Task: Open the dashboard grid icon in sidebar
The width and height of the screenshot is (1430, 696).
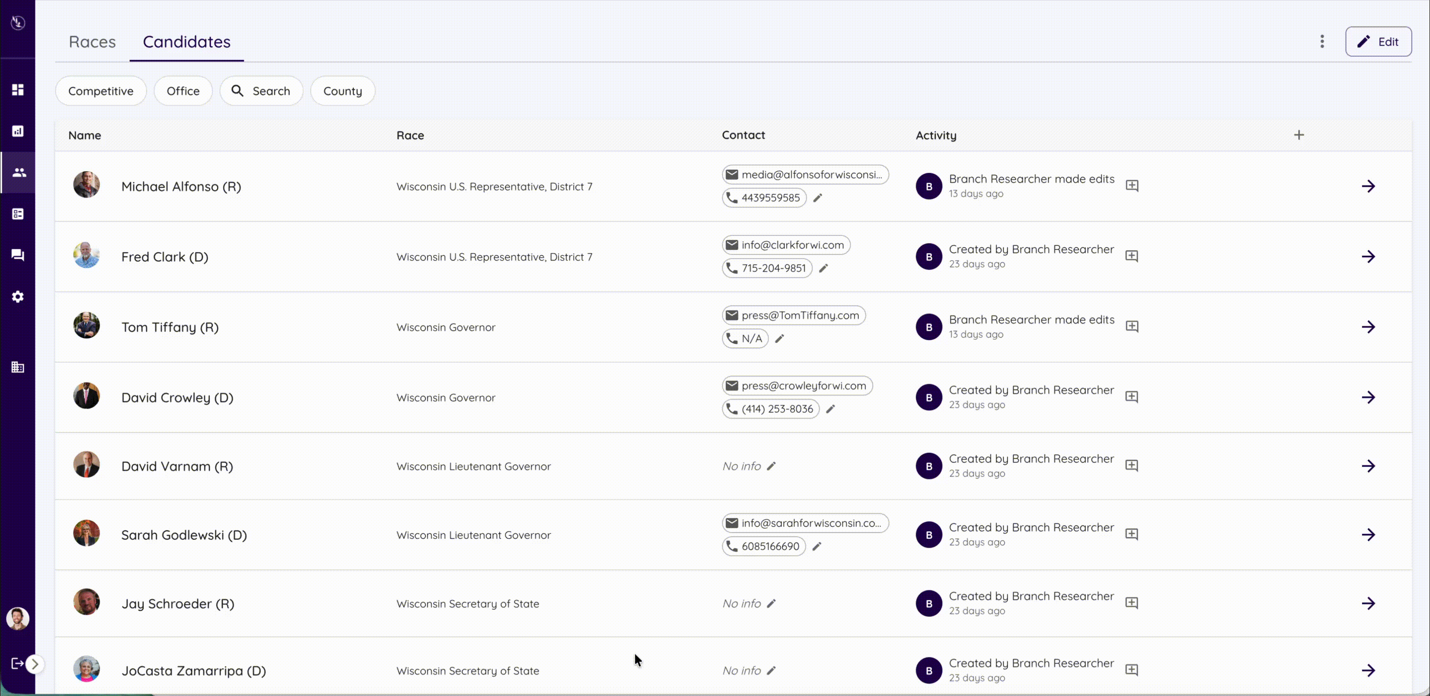Action: point(18,90)
